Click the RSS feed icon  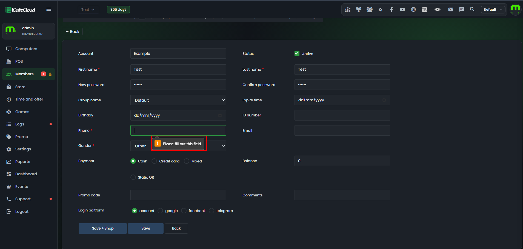[x=380, y=10]
